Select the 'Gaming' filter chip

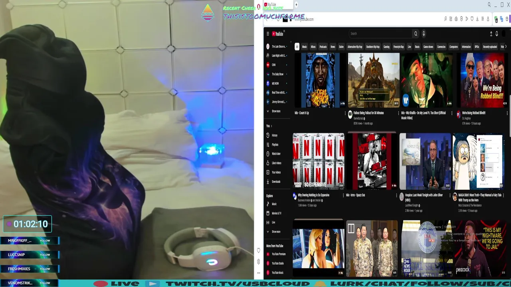(x=386, y=47)
